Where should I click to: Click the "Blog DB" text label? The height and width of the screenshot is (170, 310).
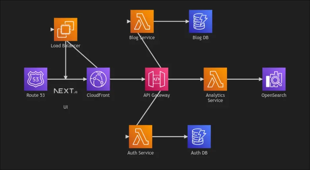pyautogui.click(x=200, y=38)
